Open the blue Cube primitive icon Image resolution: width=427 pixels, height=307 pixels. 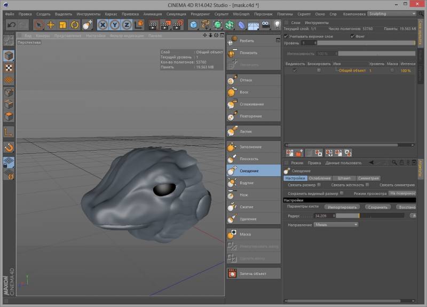coord(194,25)
